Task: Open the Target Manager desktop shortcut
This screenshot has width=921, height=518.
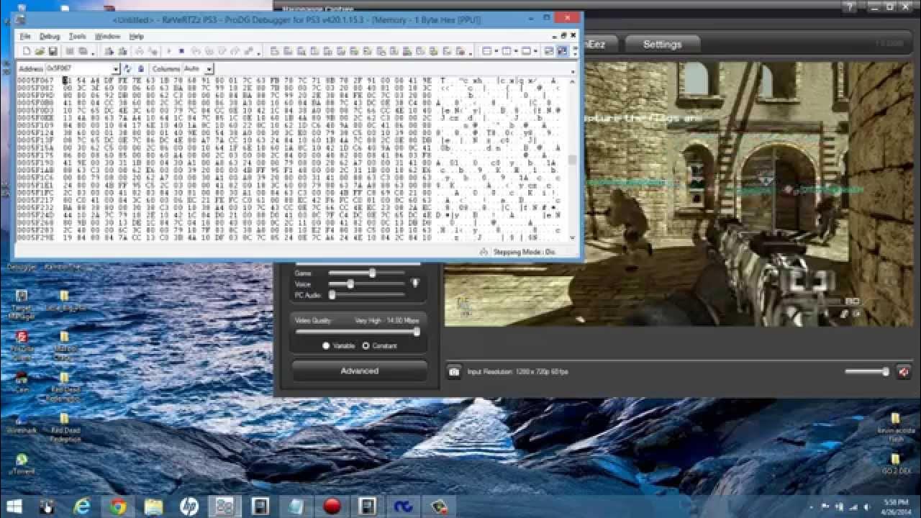Action: click(x=22, y=302)
